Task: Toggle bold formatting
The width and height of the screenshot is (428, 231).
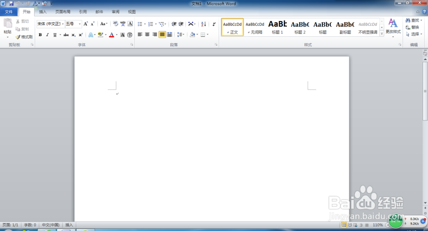Action: click(40, 35)
